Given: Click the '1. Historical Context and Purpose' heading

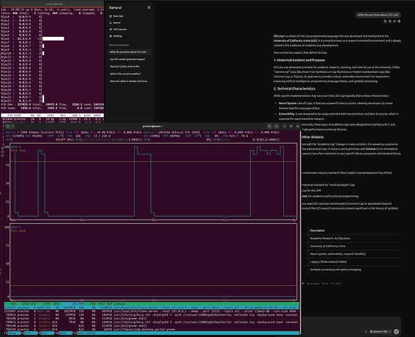Looking at the screenshot, I should click(x=299, y=60).
